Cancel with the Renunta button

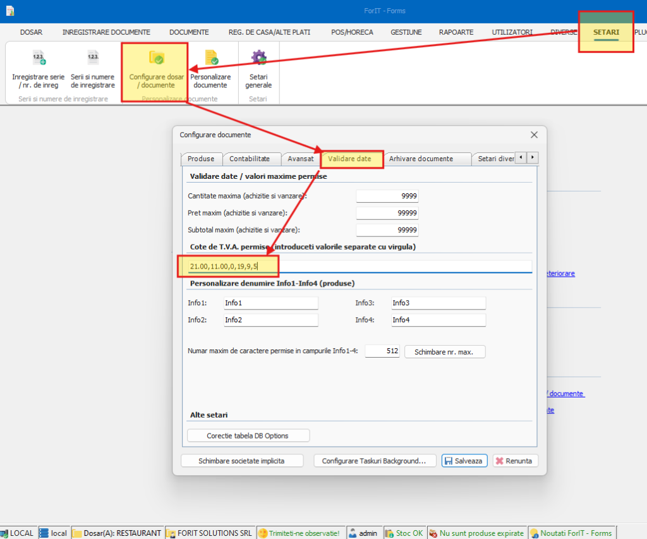pos(515,461)
